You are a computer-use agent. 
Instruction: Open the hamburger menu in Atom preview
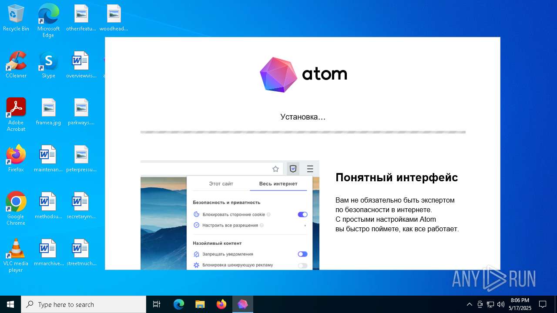coord(310,169)
